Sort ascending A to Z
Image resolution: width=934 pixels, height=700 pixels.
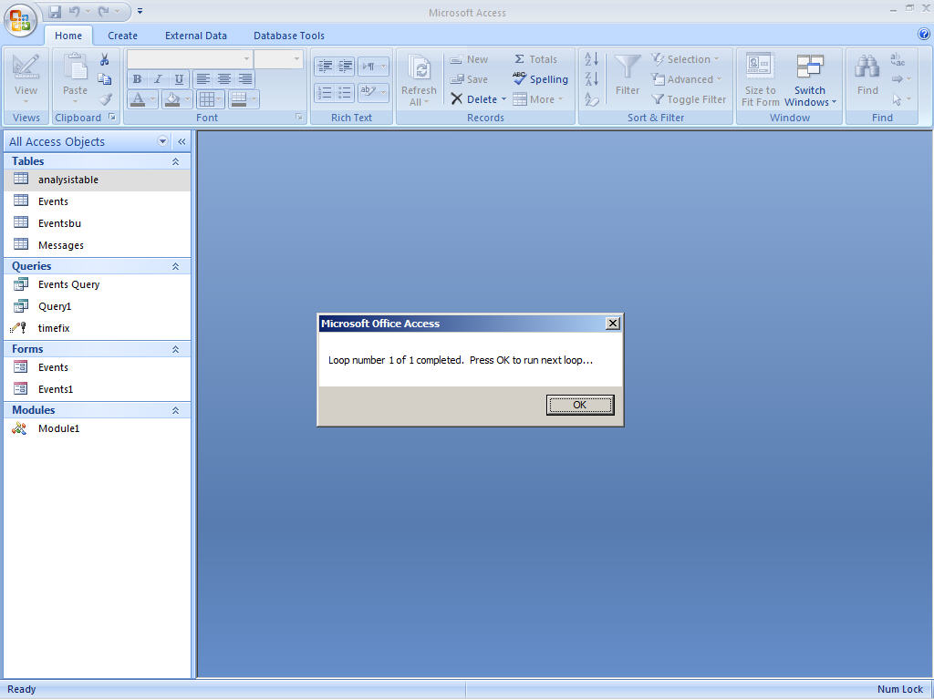(x=591, y=59)
